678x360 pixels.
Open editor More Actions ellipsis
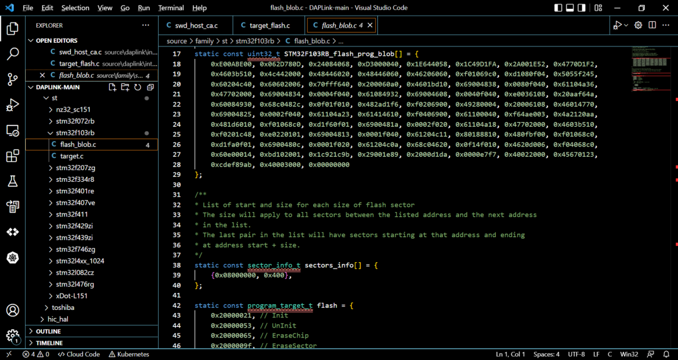(666, 25)
